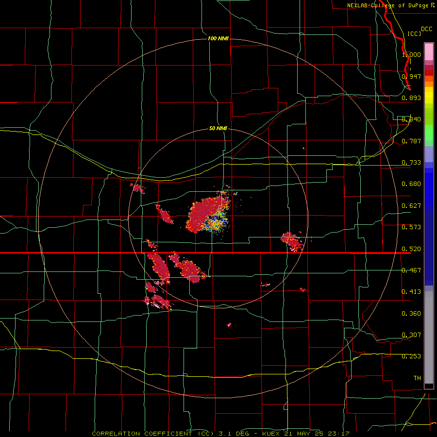Image resolution: width=437 pixels, height=437 pixels.
Task: Click the 50 NMI range ring label
Action: click(218, 128)
